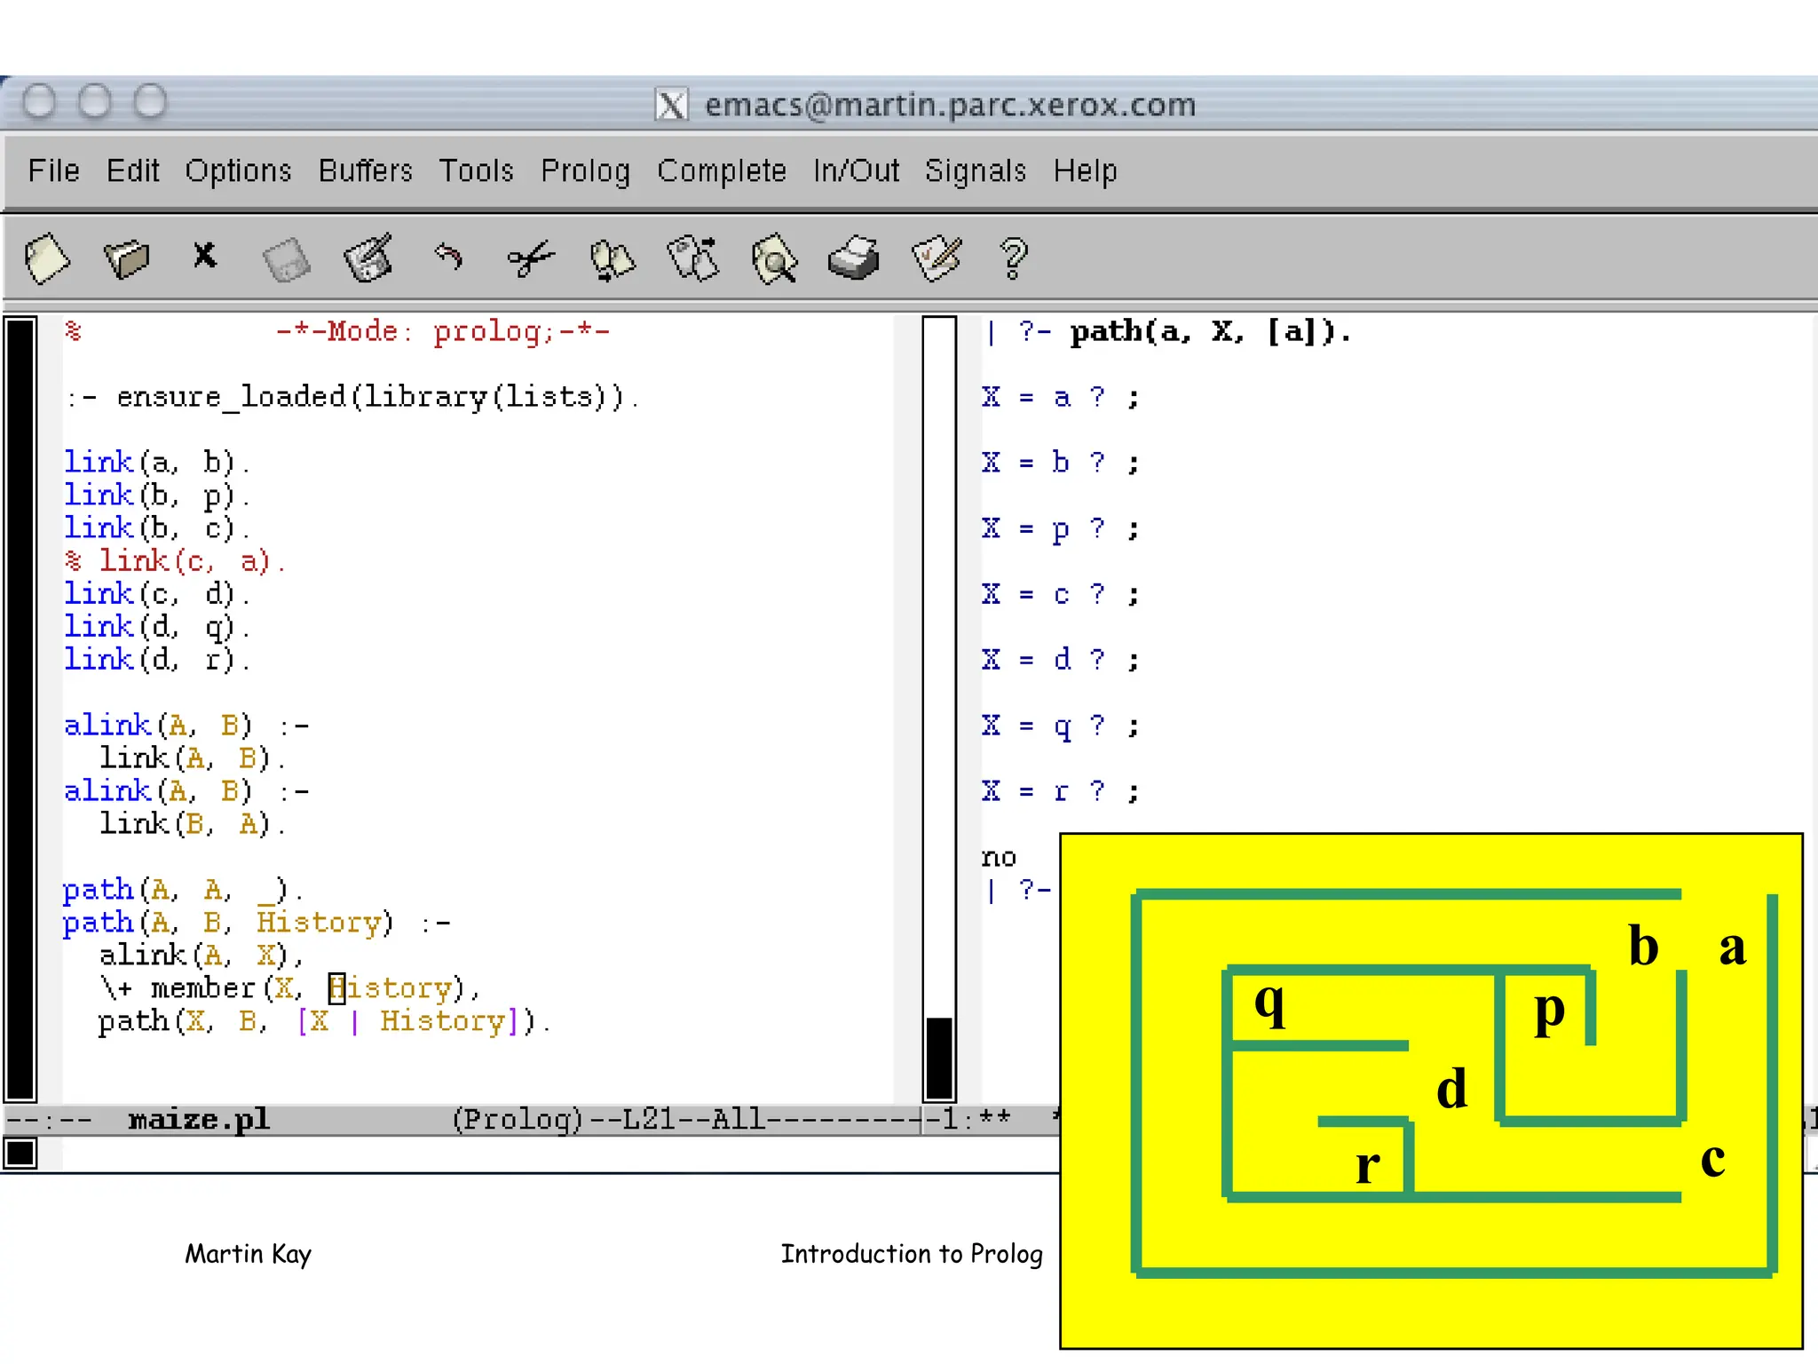Click the base clause path(A, A, _).
Screen dimensions: 1818x1364
pos(183,889)
